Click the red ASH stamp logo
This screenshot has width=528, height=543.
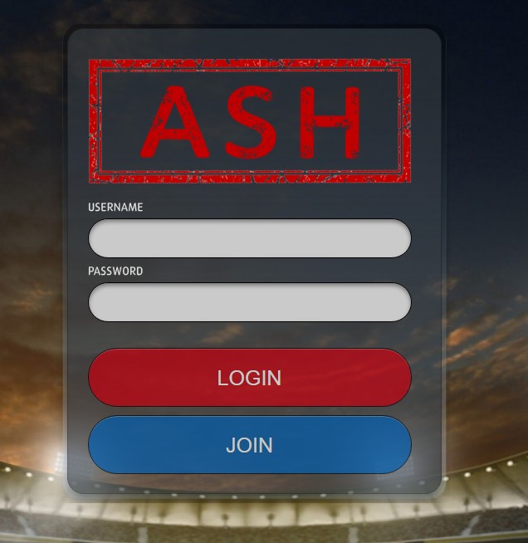(x=250, y=121)
